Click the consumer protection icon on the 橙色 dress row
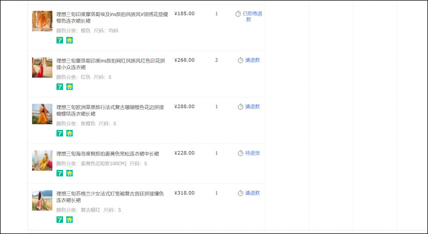Viewport: 428px width, 234px height. (69, 41)
